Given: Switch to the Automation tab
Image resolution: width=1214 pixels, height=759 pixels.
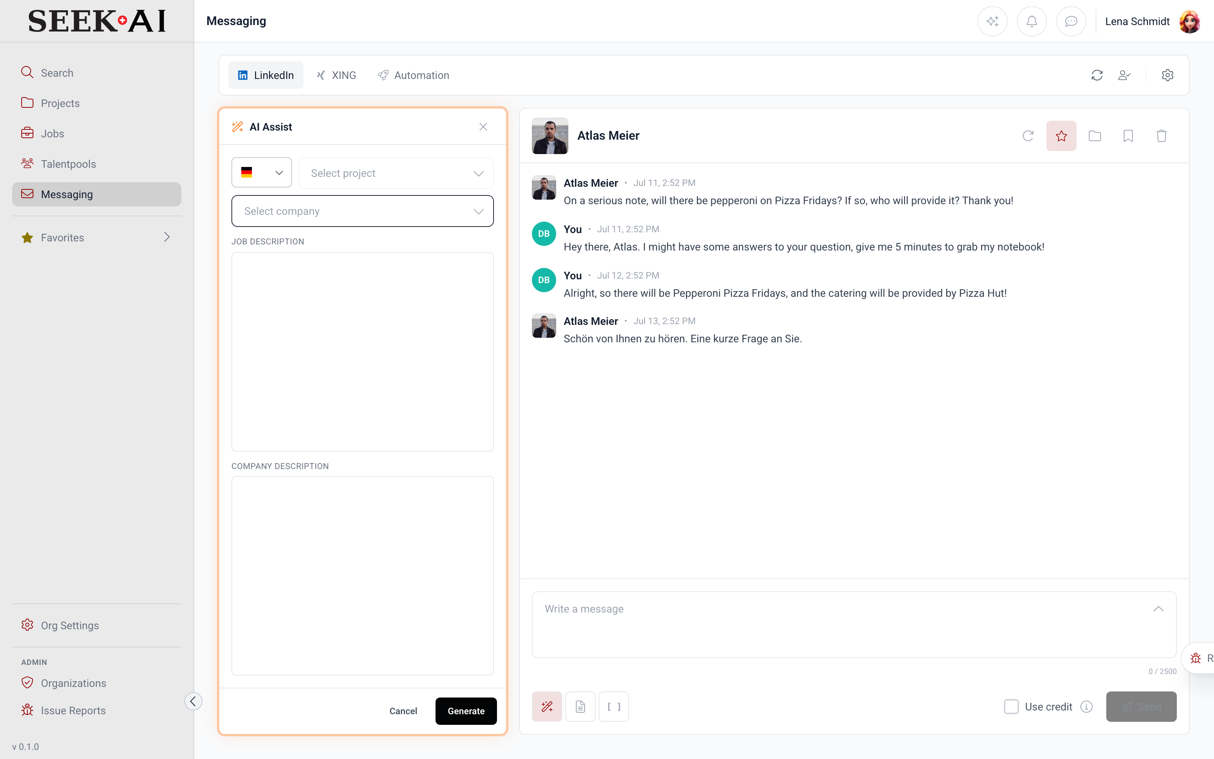Looking at the screenshot, I should point(414,75).
